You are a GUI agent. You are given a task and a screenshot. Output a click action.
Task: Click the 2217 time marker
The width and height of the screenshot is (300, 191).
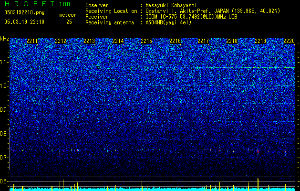pyautogui.click(x=203, y=41)
